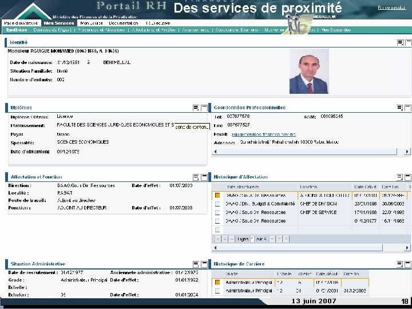Viewport: 412px width, 309px height.
Task: Collapse the Historique d'Affectation panel
Action: pos(408,177)
